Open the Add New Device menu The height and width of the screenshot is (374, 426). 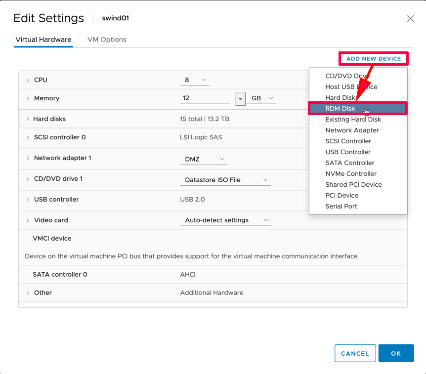click(x=374, y=59)
